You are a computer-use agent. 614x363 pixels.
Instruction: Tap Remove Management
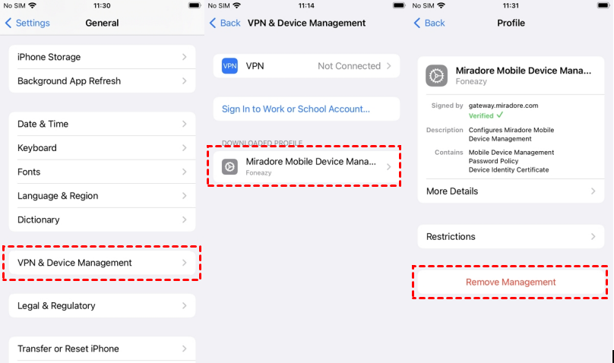point(511,282)
